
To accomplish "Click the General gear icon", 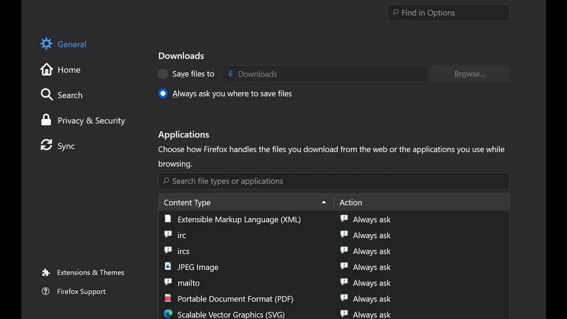I will (x=46, y=44).
